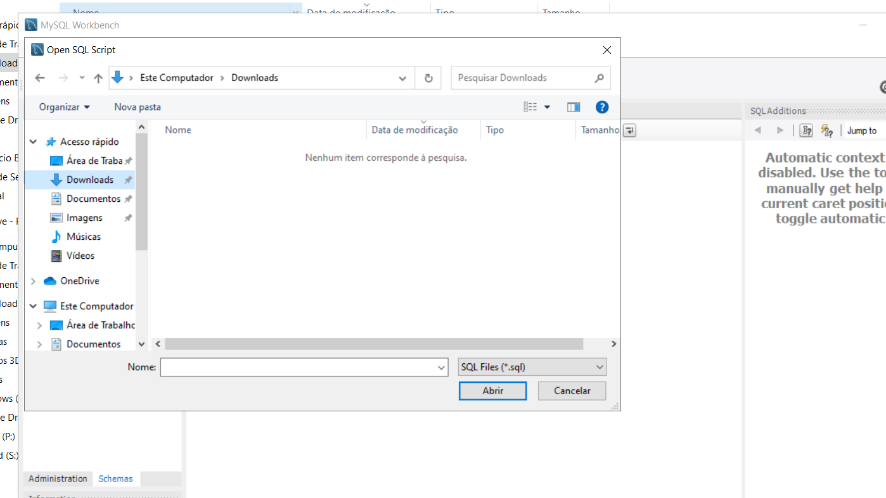Expand the chevron after 'Este Computador' in the breadcrumb
Screen dimensions: 886x498
click(222, 78)
